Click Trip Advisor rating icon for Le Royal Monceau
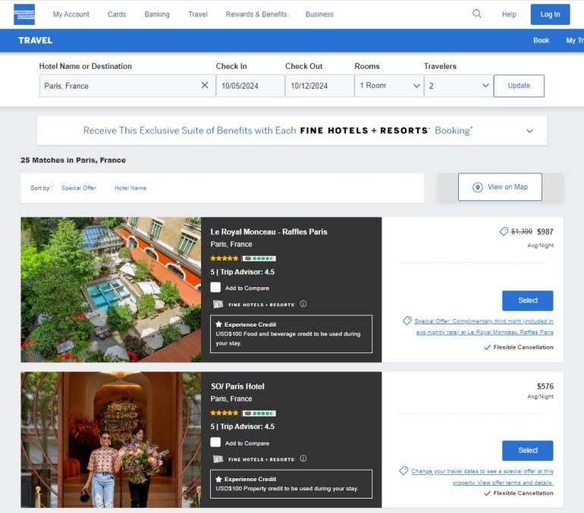The height and width of the screenshot is (513, 584). 259,258
